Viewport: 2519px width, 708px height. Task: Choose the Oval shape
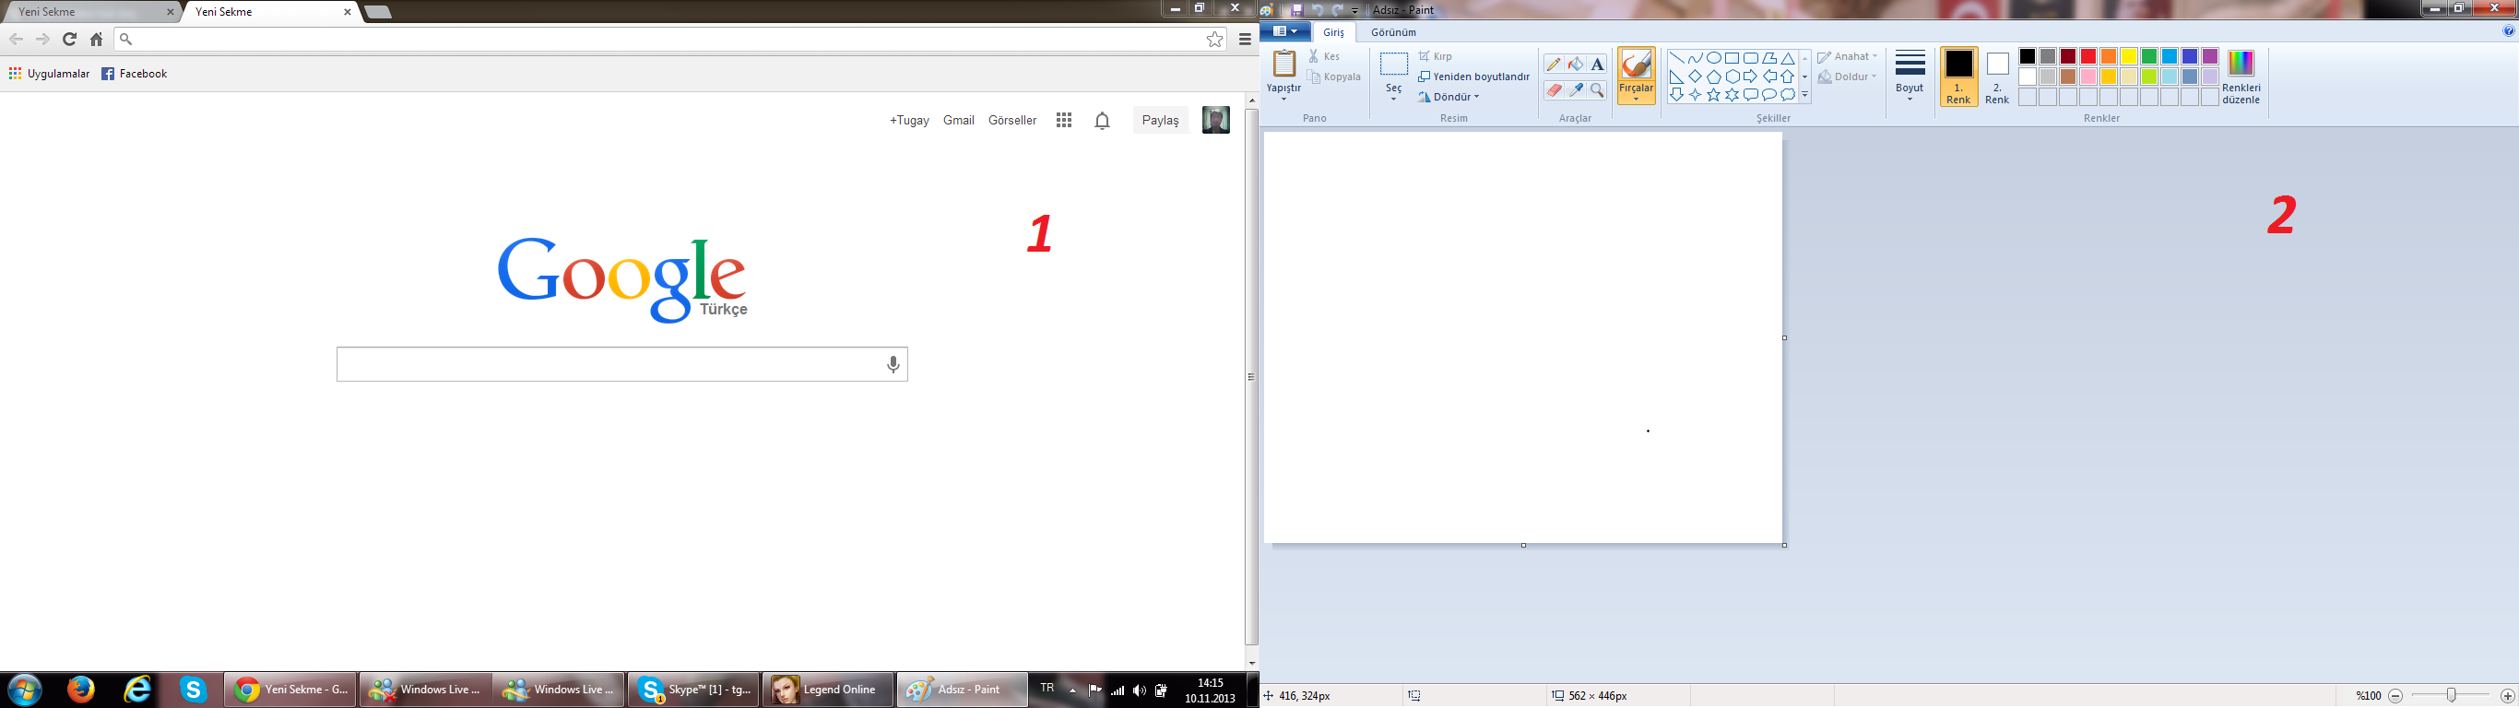(1713, 59)
